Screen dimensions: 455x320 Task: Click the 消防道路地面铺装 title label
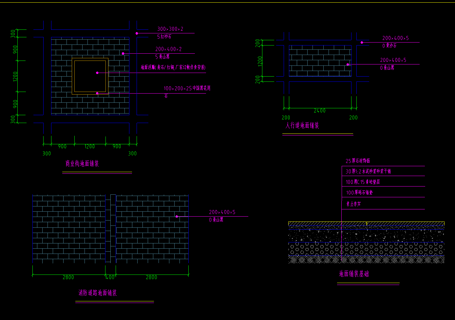point(98,293)
